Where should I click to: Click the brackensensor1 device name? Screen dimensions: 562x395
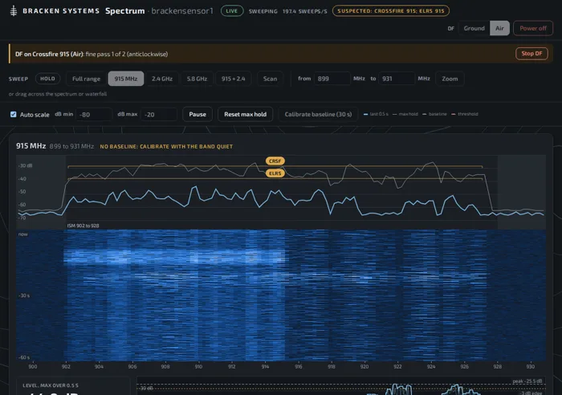click(x=182, y=10)
